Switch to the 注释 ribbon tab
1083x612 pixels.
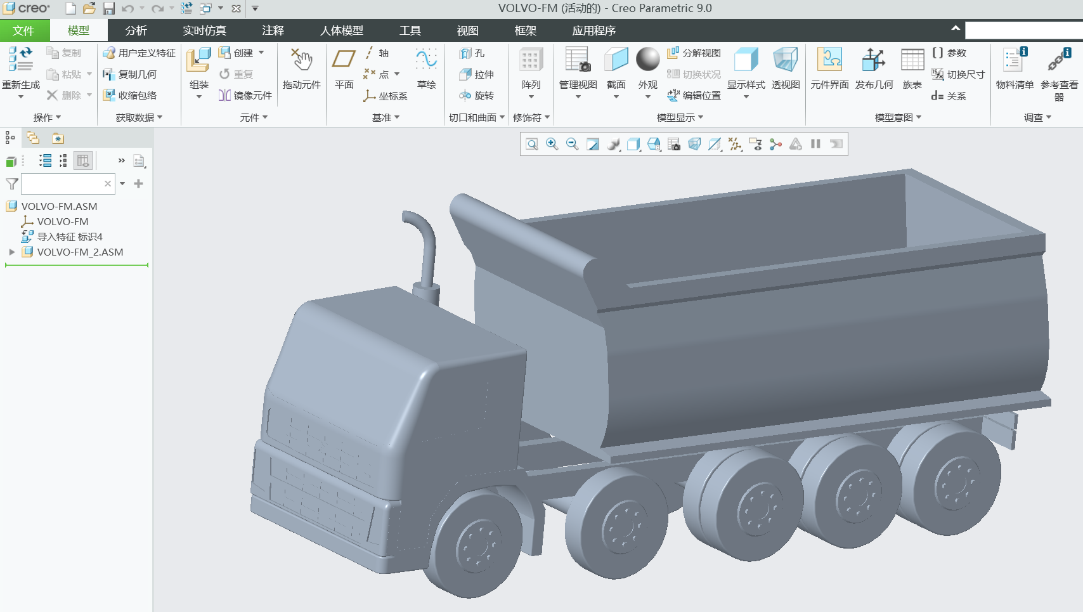click(x=273, y=30)
